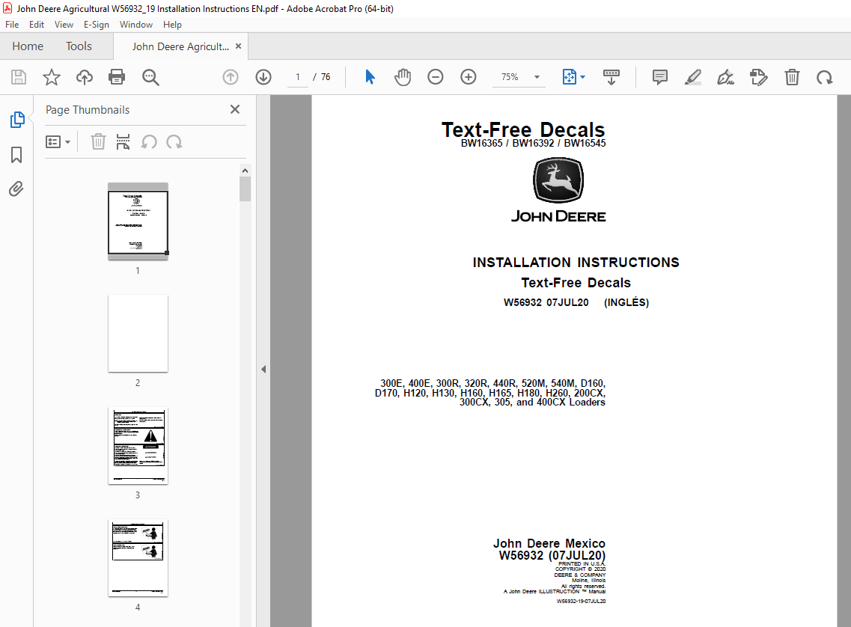Viewport: 851px width, 627px height.
Task: Click the 'W56932 07JUL20' text
Action: (x=546, y=303)
